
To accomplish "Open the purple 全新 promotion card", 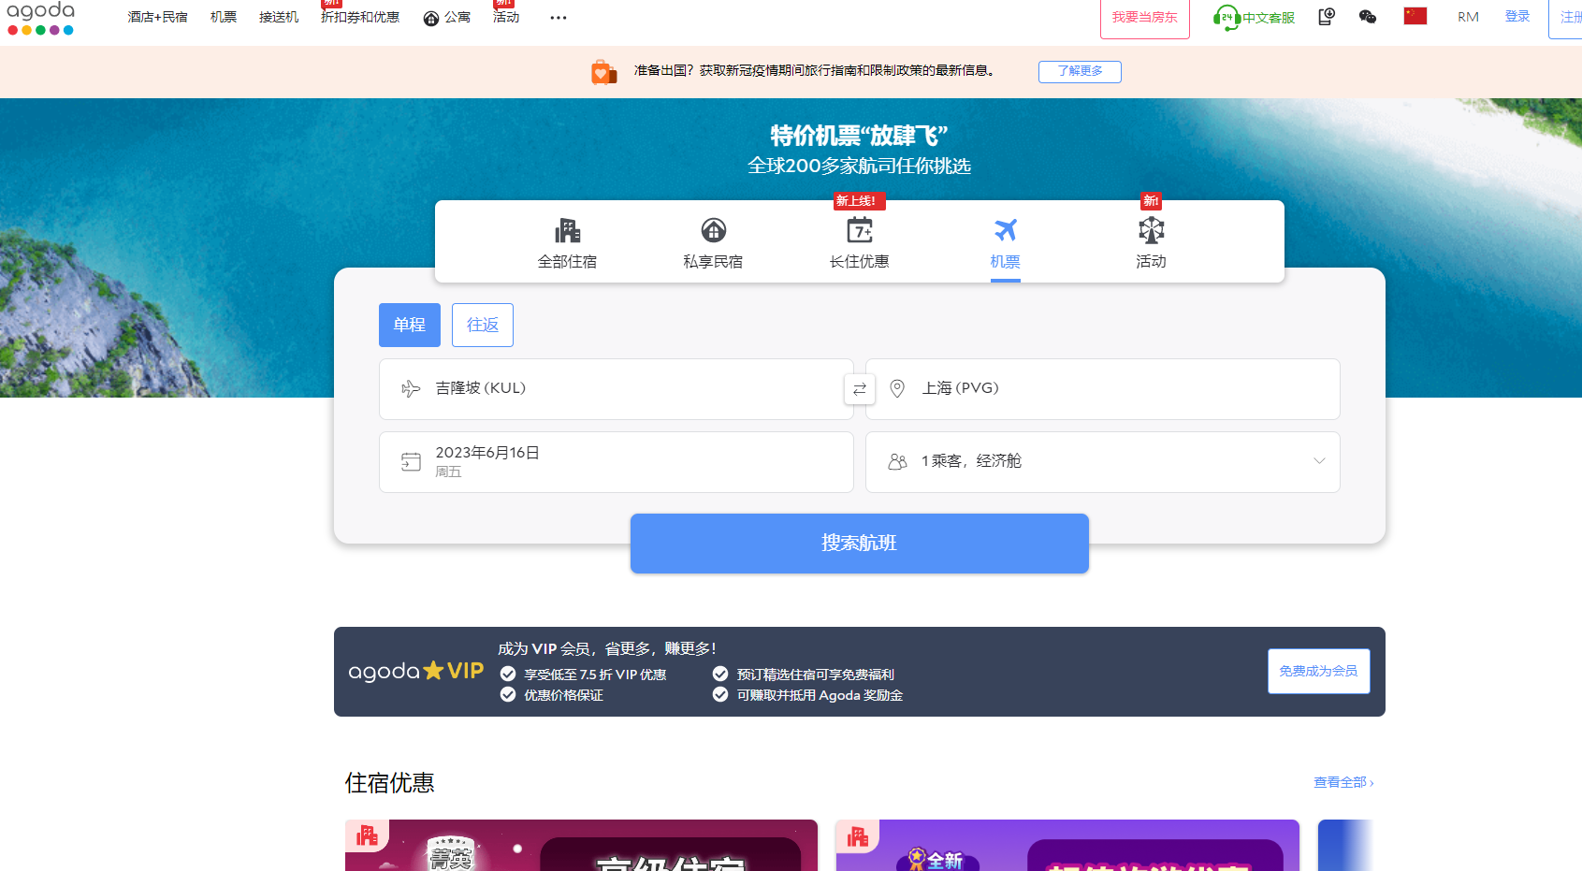I will point(1067,846).
